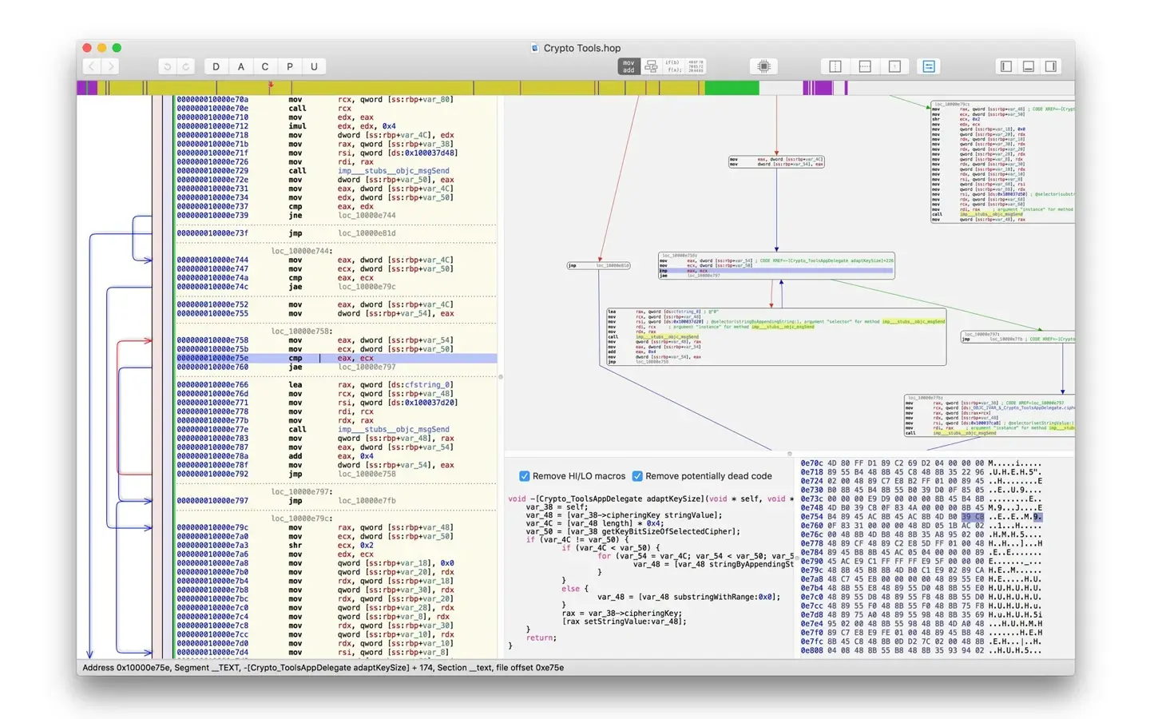The height and width of the screenshot is (719, 1150).
Task: Click the undo arrow in the toolbar
Action: [x=167, y=67]
